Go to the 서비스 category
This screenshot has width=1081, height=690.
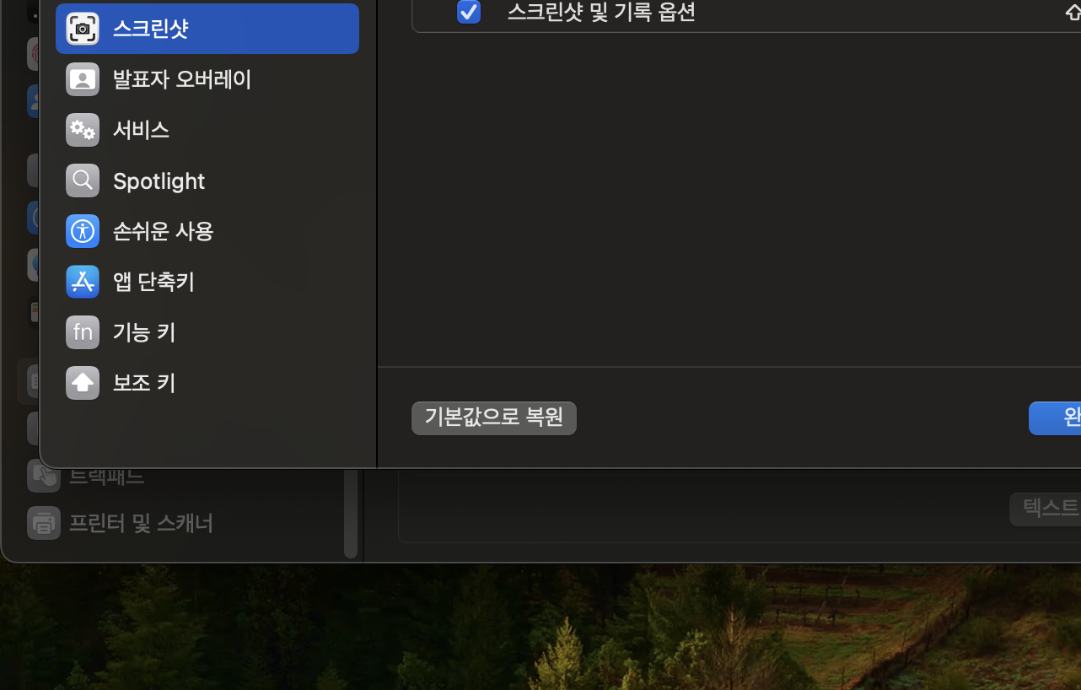pos(207,130)
